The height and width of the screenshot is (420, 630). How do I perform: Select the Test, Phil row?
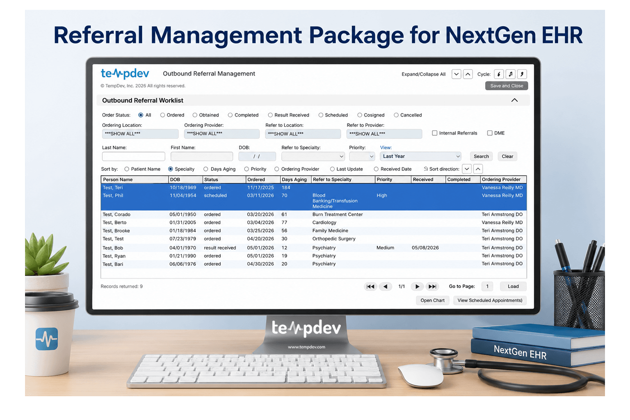314,201
